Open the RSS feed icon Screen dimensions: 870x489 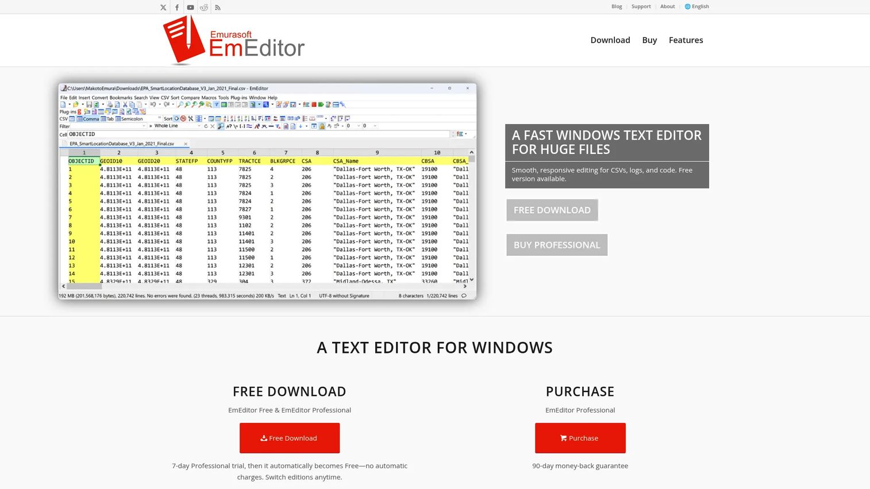(218, 7)
